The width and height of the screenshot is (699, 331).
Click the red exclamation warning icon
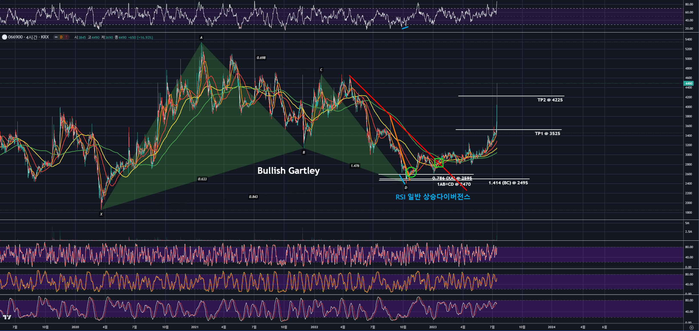click(x=66, y=37)
